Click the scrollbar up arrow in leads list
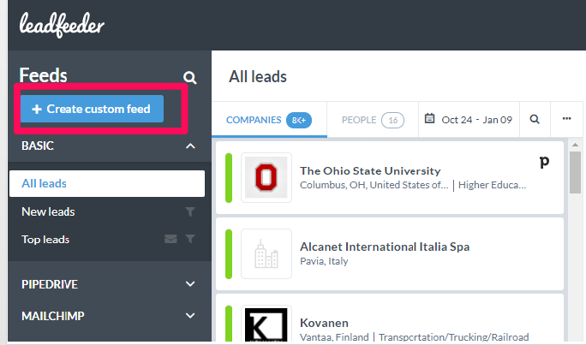The image size is (586, 345). 575,145
